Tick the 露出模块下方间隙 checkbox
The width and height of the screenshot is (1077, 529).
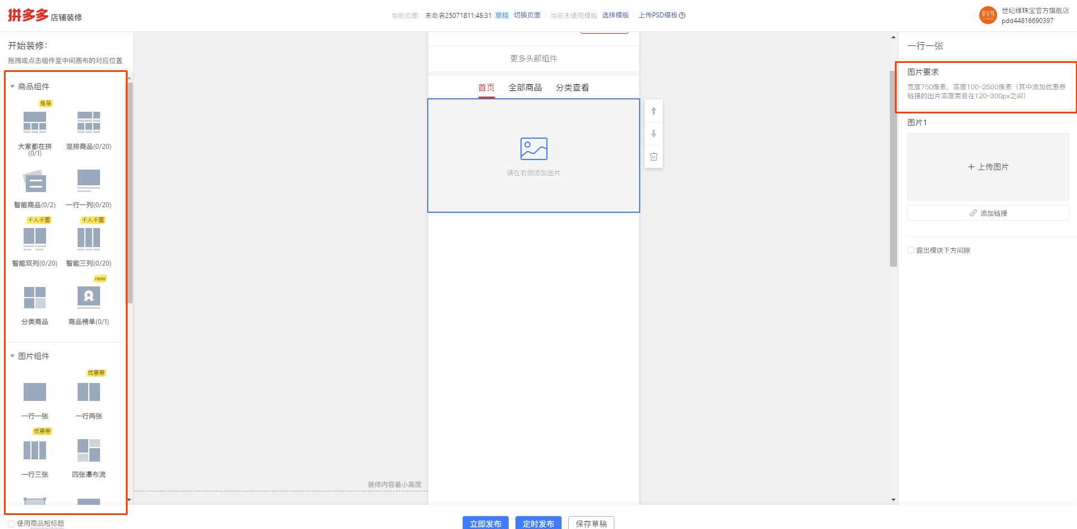[x=911, y=250]
